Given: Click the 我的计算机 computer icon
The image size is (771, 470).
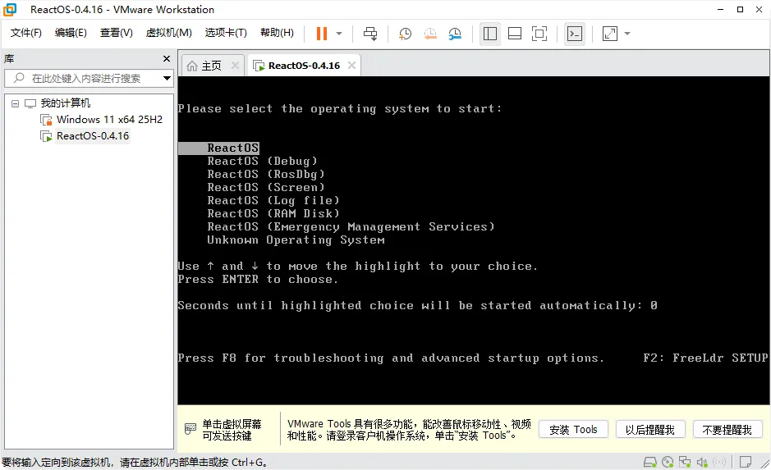Looking at the screenshot, I should (30, 103).
